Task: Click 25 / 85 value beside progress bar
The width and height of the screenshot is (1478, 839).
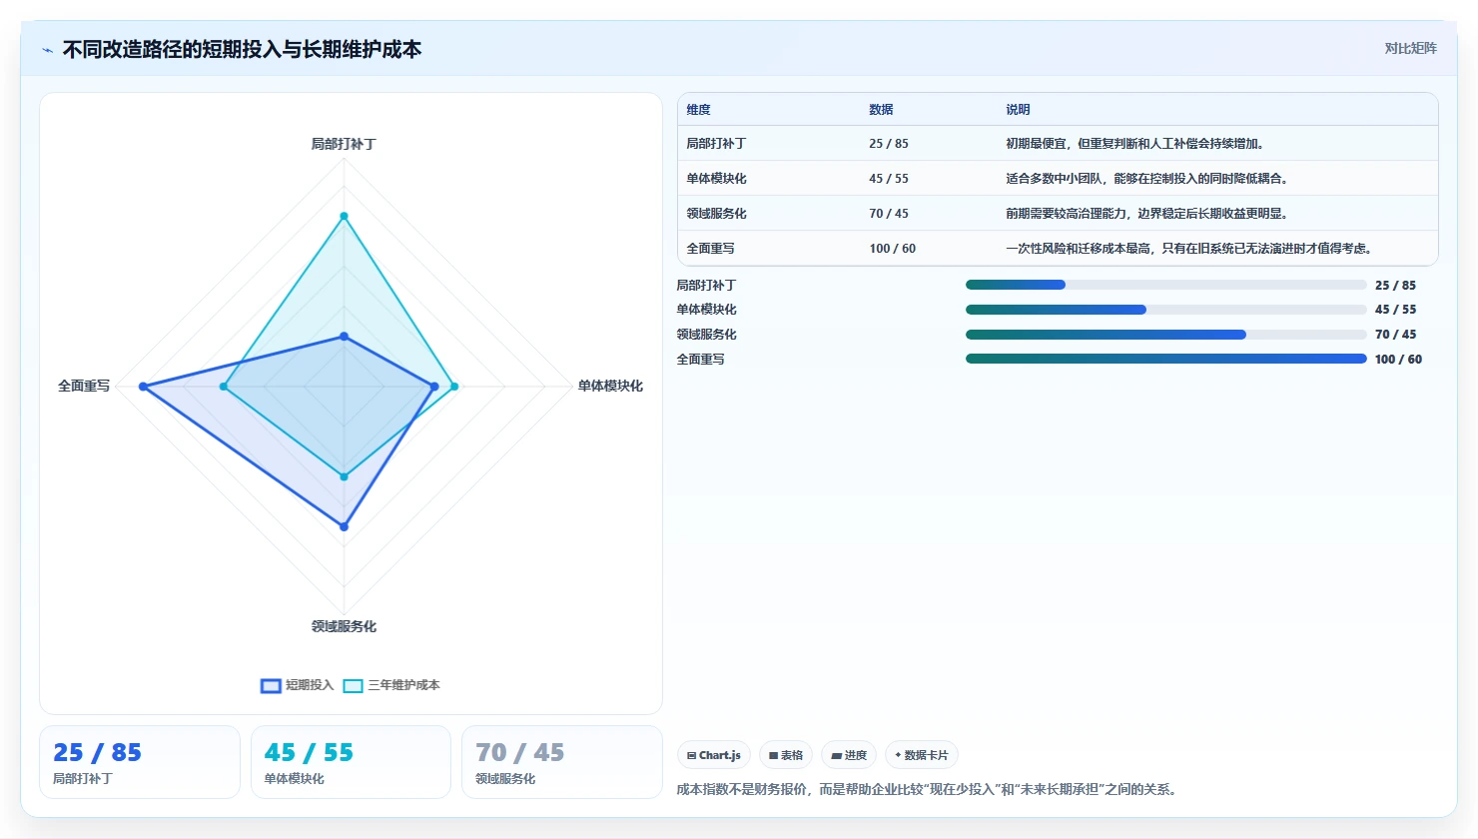Action: click(1395, 286)
